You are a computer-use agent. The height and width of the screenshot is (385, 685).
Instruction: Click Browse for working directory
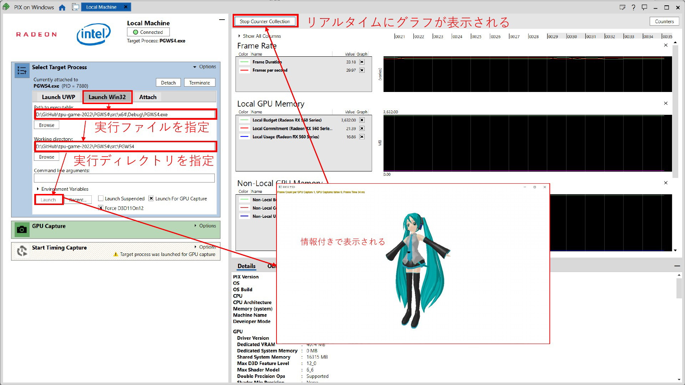tap(47, 157)
